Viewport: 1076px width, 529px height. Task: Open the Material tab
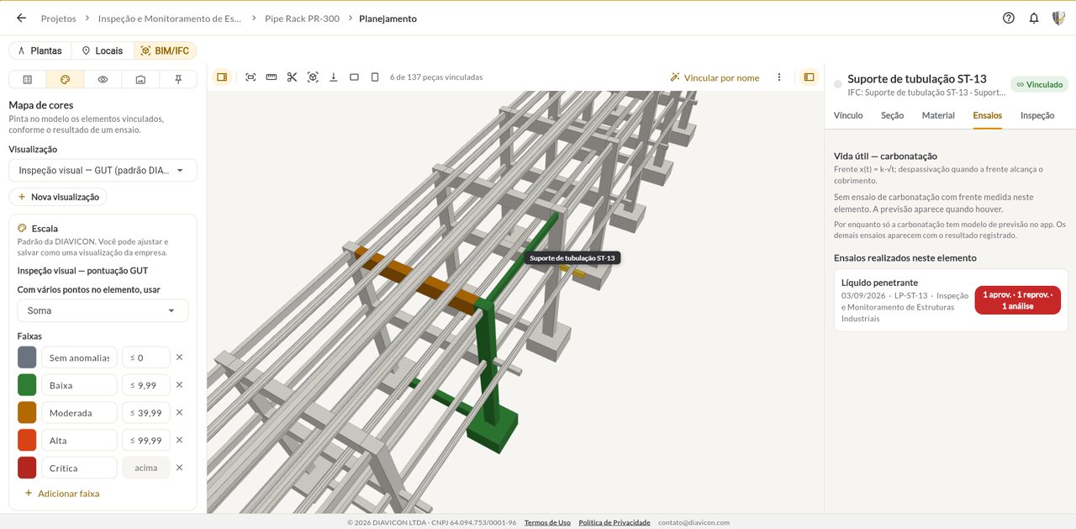click(x=938, y=115)
